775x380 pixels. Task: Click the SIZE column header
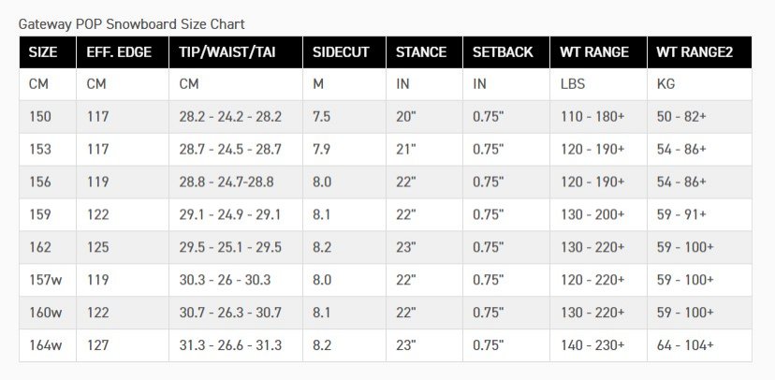coord(48,51)
